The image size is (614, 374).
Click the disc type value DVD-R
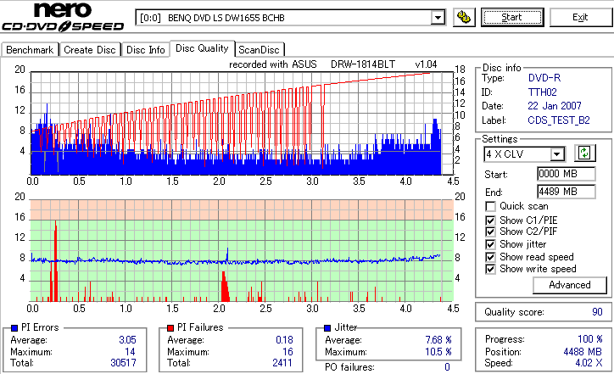tap(544, 78)
